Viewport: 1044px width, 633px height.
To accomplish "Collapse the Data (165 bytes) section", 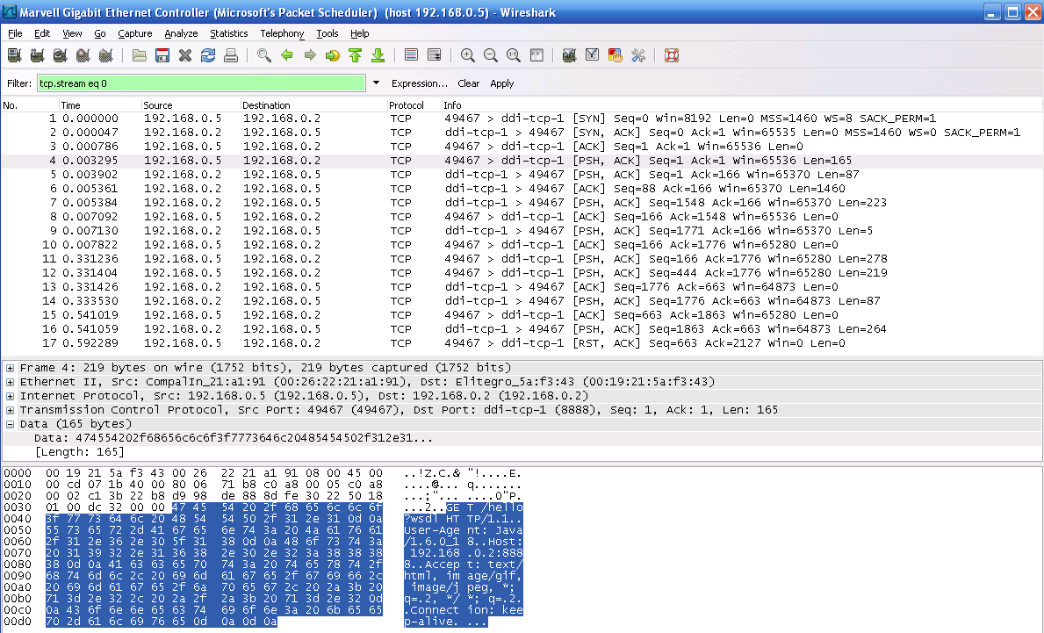I will tap(8, 426).
